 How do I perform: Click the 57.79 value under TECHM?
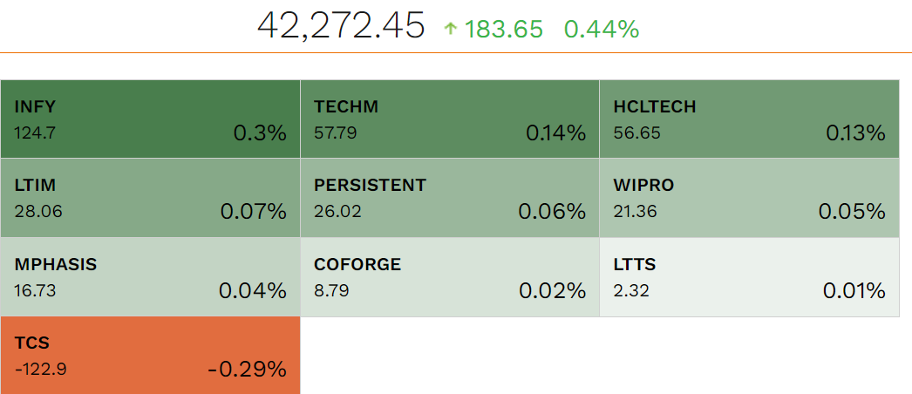click(335, 133)
